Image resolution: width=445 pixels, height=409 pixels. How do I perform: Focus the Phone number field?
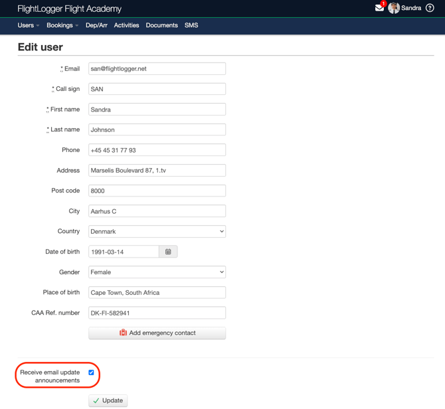coord(157,150)
